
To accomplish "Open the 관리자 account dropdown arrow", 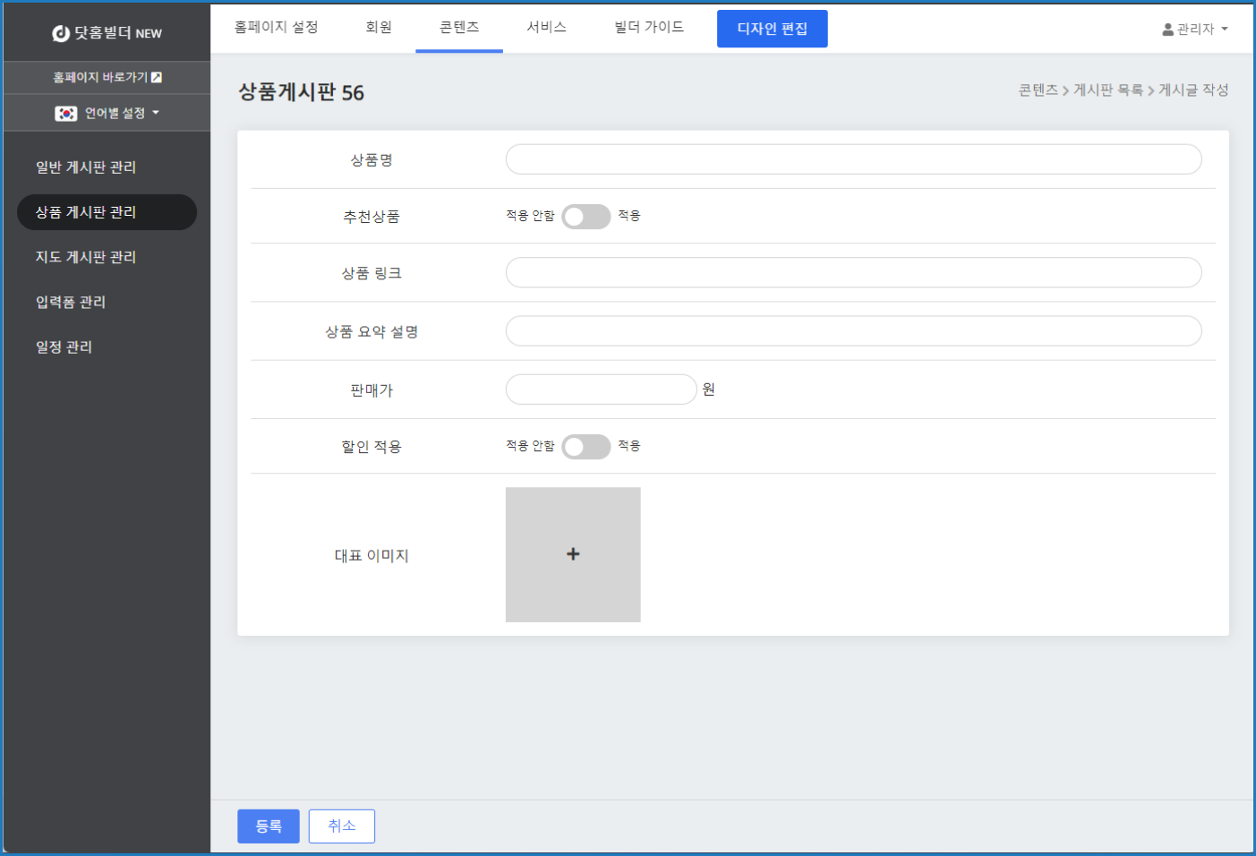I will tap(1225, 30).
